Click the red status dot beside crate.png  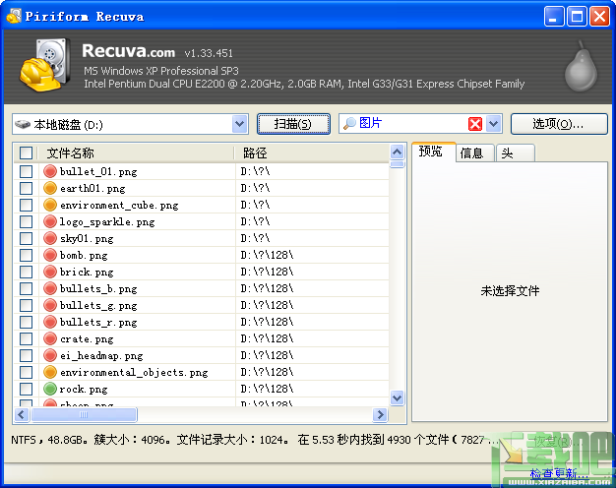pyautogui.click(x=50, y=338)
